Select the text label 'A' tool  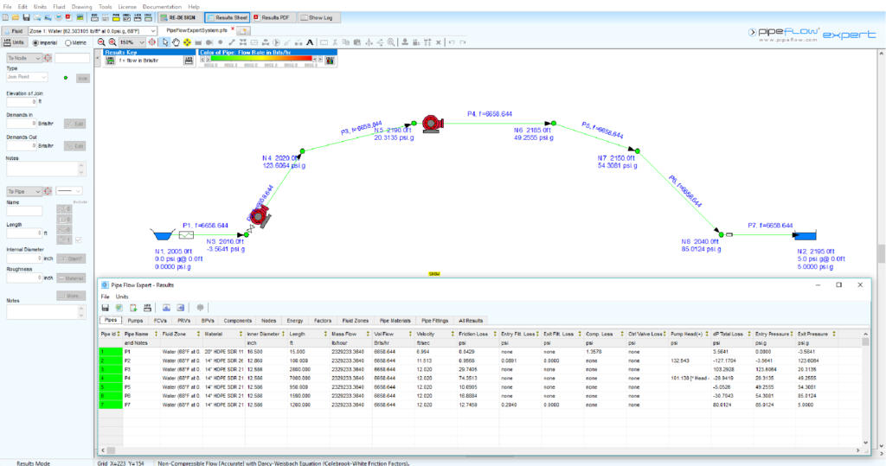pyautogui.click(x=310, y=42)
